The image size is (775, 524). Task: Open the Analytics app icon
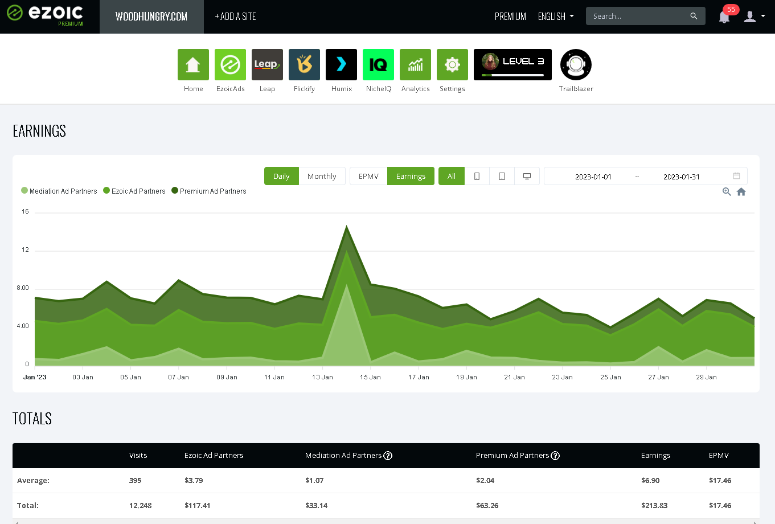point(415,64)
